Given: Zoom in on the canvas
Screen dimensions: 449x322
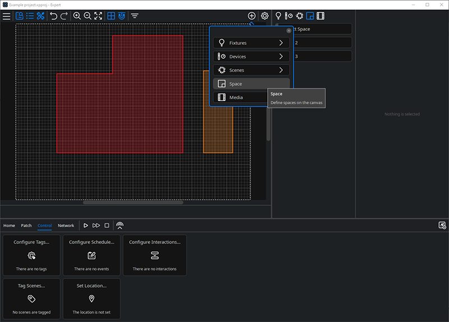Looking at the screenshot, I should (77, 16).
